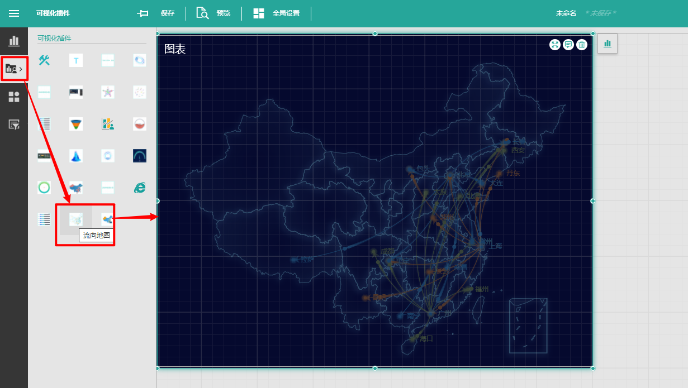Image resolution: width=688 pixels, height=388 pixels.
Task: Open the widgets grid panel in sidebar
Action: (14, 97)
